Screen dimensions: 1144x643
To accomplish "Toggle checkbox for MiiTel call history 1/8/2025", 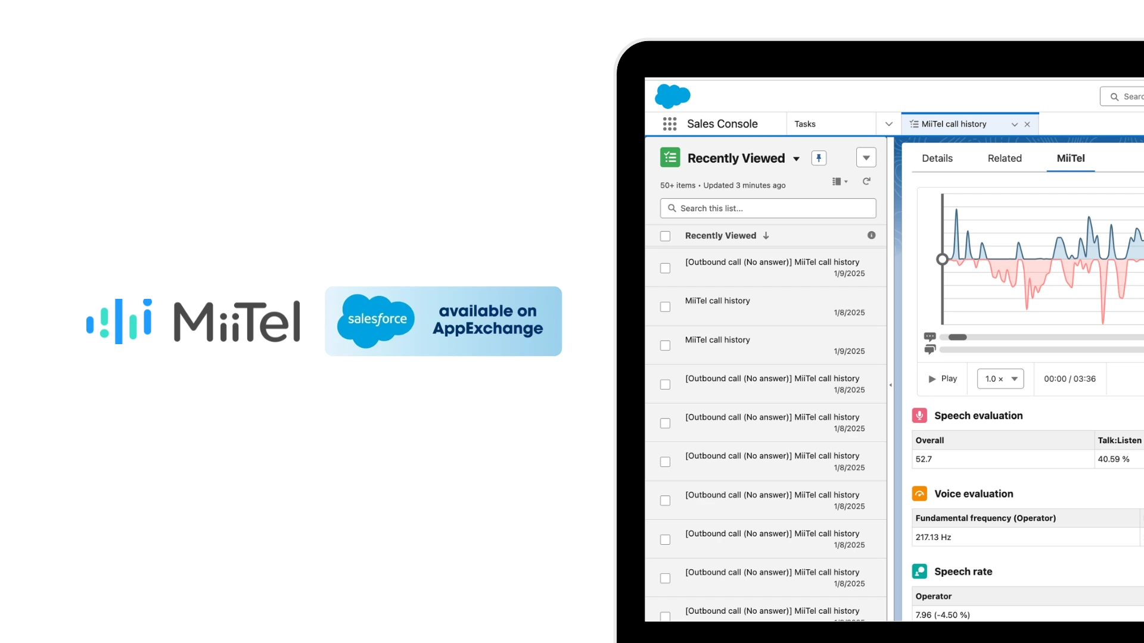I will (x=666, y=306).
